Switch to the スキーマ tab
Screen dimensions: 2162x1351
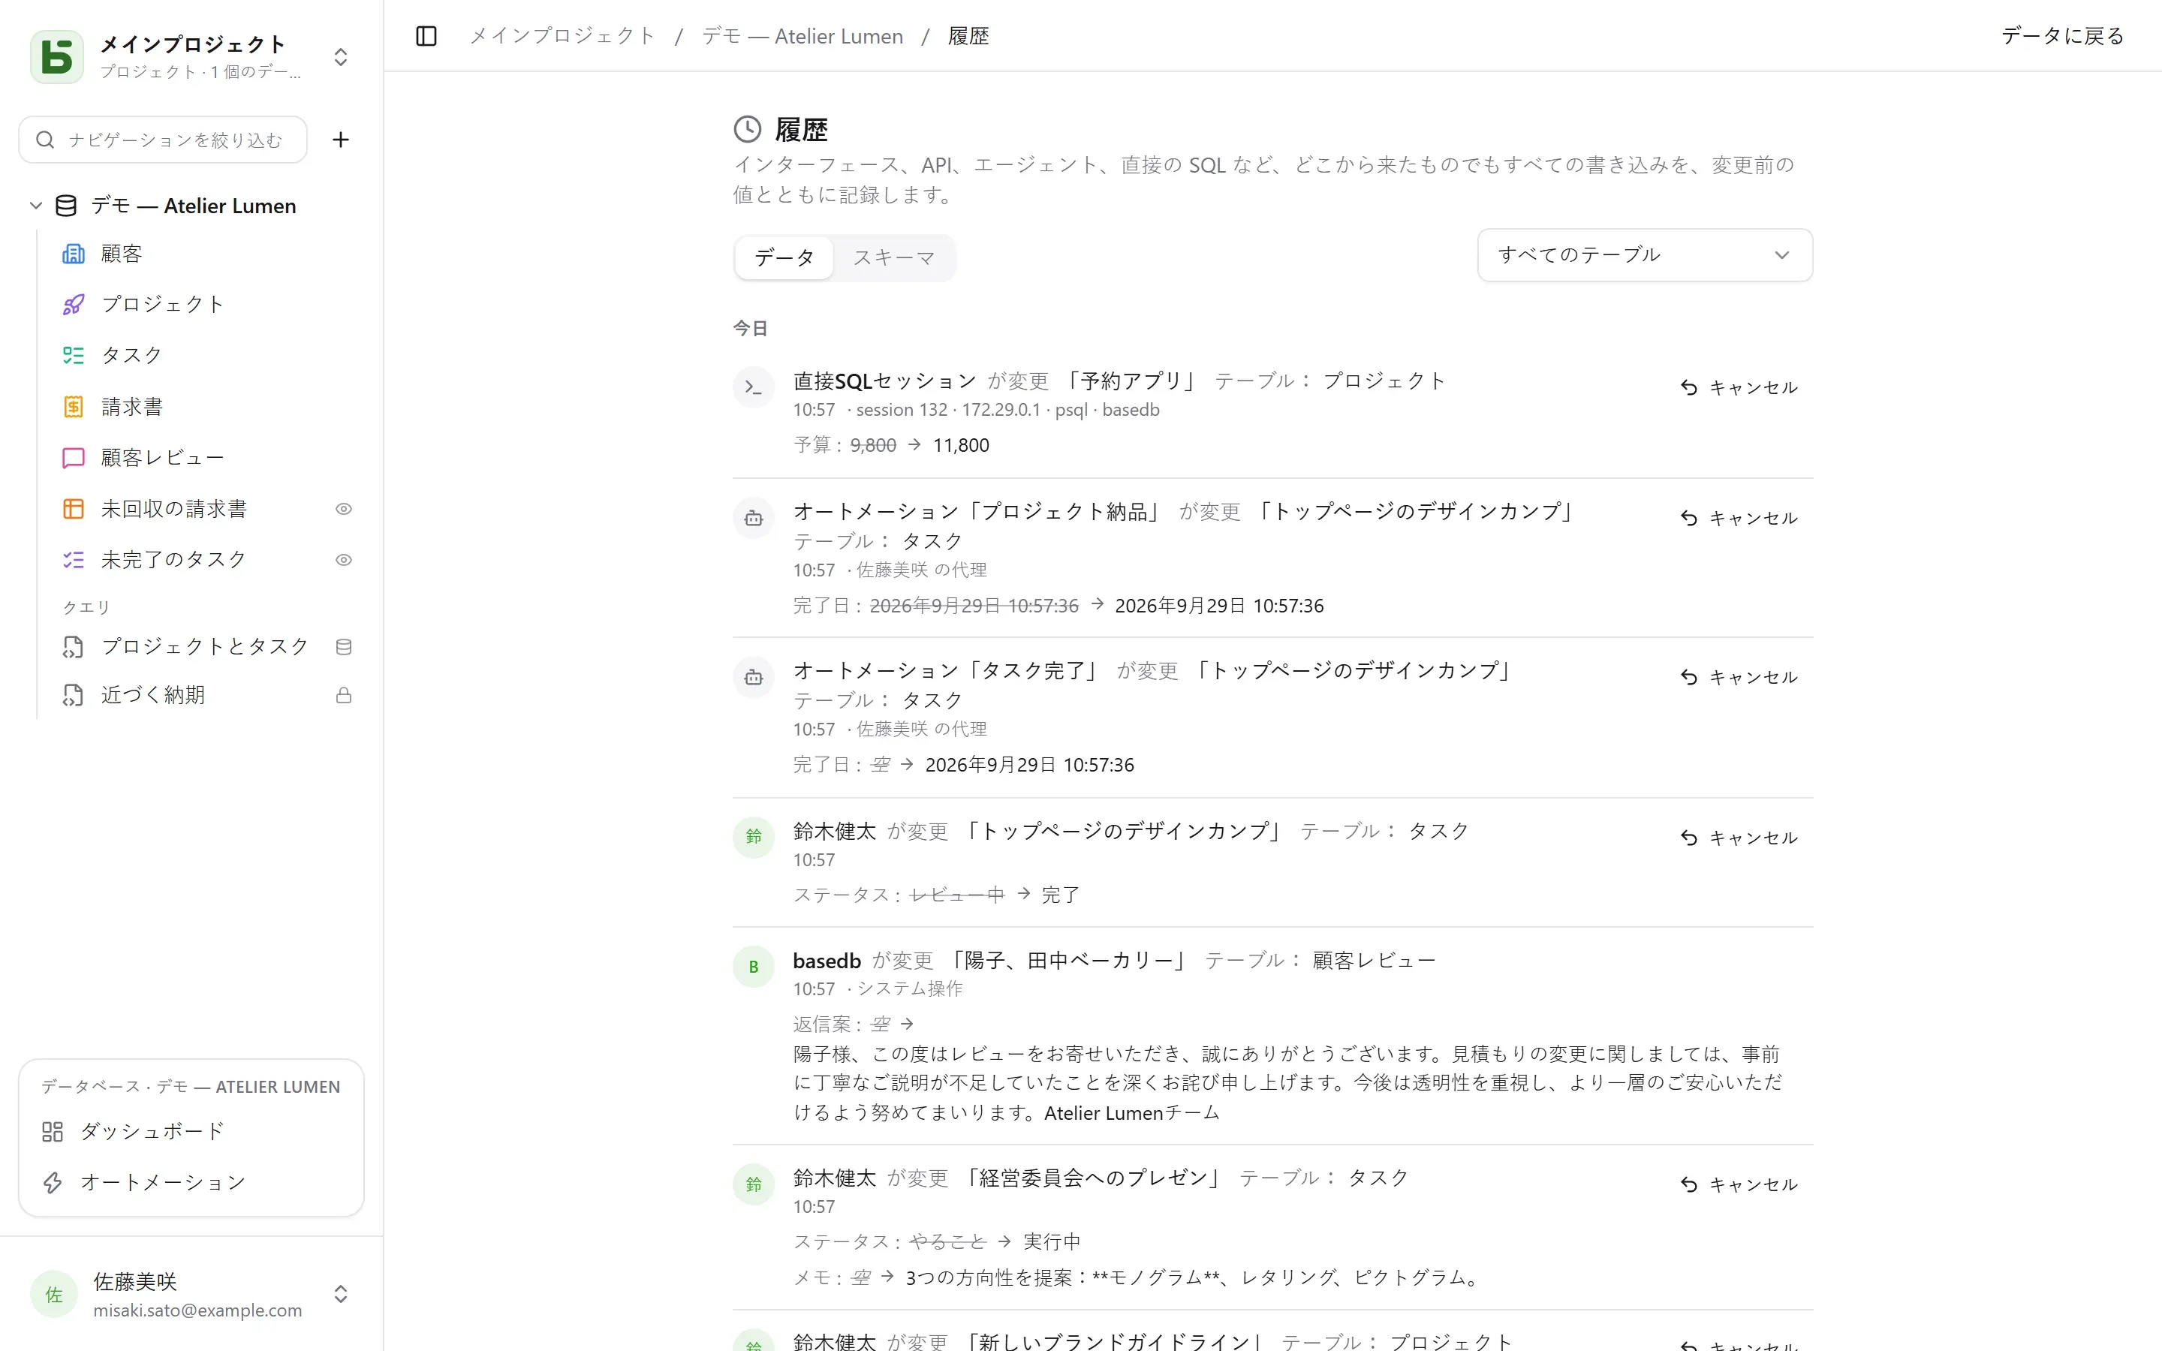pos(893,257)
